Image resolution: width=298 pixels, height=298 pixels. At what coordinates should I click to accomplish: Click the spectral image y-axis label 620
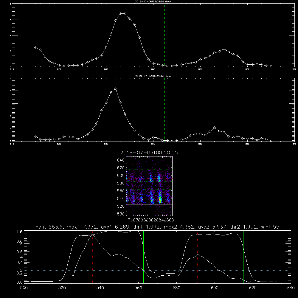pyautogui.click(x=121, y=168)
